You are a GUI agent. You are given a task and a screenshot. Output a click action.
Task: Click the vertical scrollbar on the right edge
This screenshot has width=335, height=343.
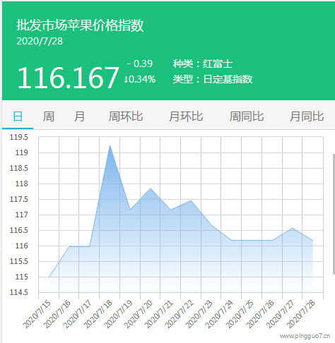coord(334,214)
